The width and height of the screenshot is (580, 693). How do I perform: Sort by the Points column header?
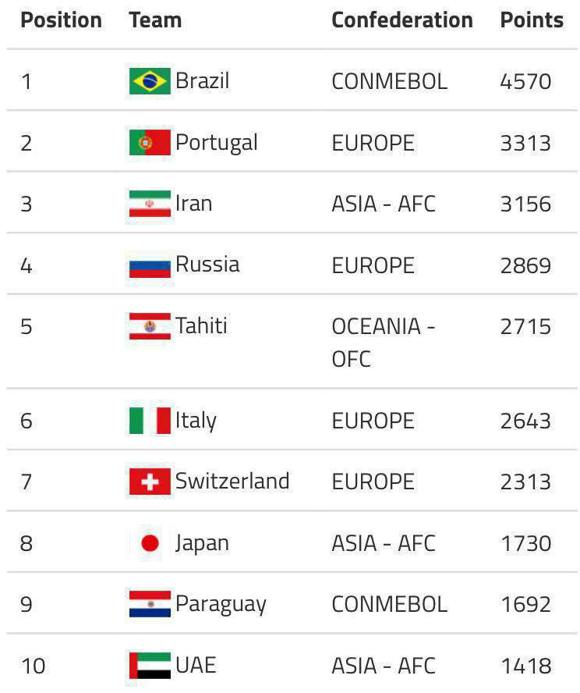click(x=532, y=20)
